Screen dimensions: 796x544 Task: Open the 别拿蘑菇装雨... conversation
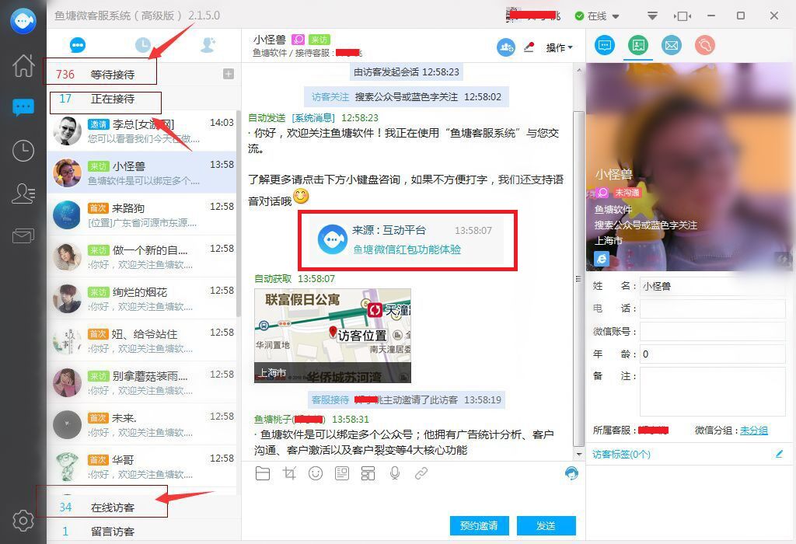pyautogui.click(x=141, y=382)
